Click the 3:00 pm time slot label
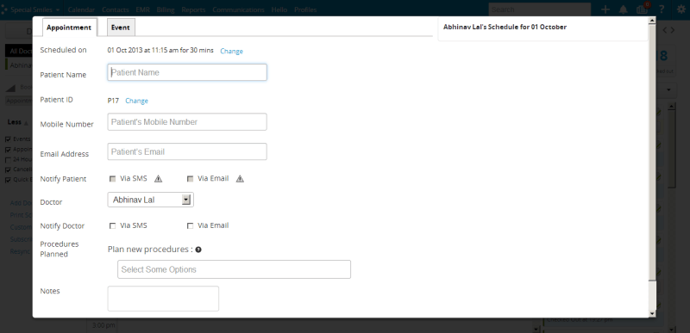The image size is (690, 333). coord(103,325)
